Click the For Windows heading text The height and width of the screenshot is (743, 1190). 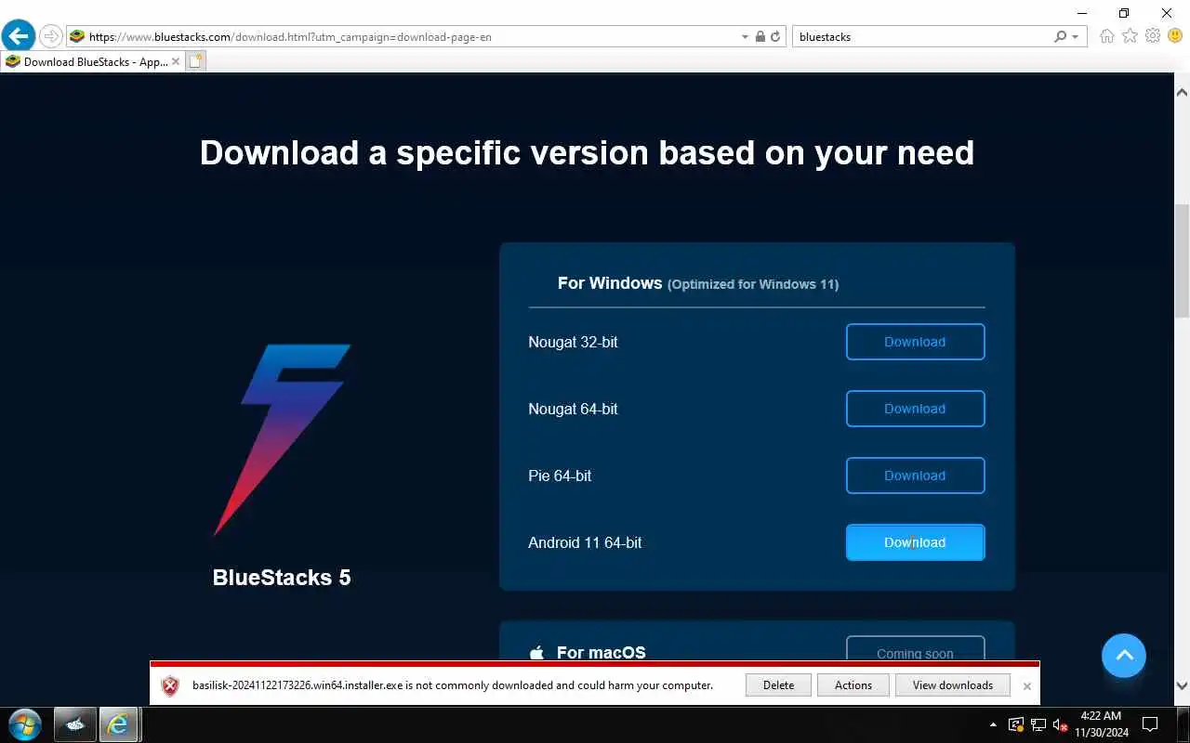tap(610, 283)
